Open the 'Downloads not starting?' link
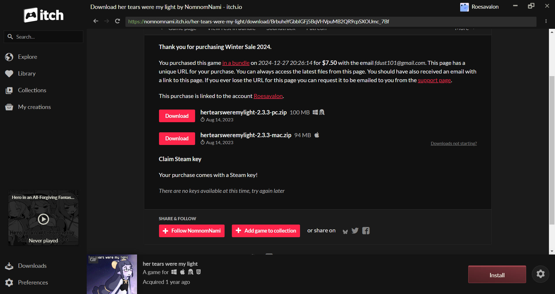 pos(454,144)
